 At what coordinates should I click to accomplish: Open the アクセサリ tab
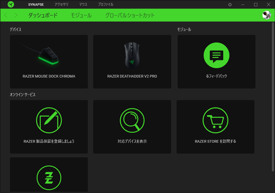[x=61, y=4]
